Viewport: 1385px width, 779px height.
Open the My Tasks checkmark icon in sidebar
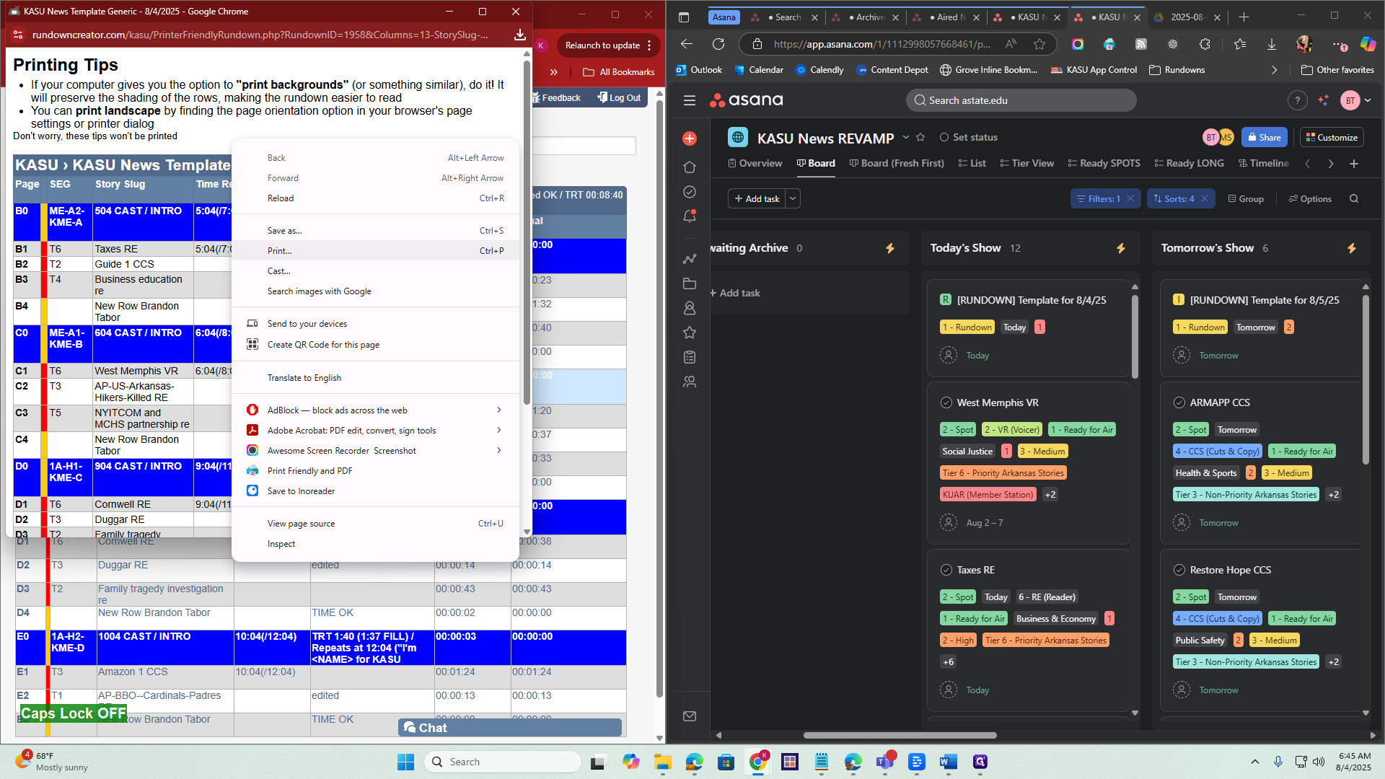tap(690, 192)
